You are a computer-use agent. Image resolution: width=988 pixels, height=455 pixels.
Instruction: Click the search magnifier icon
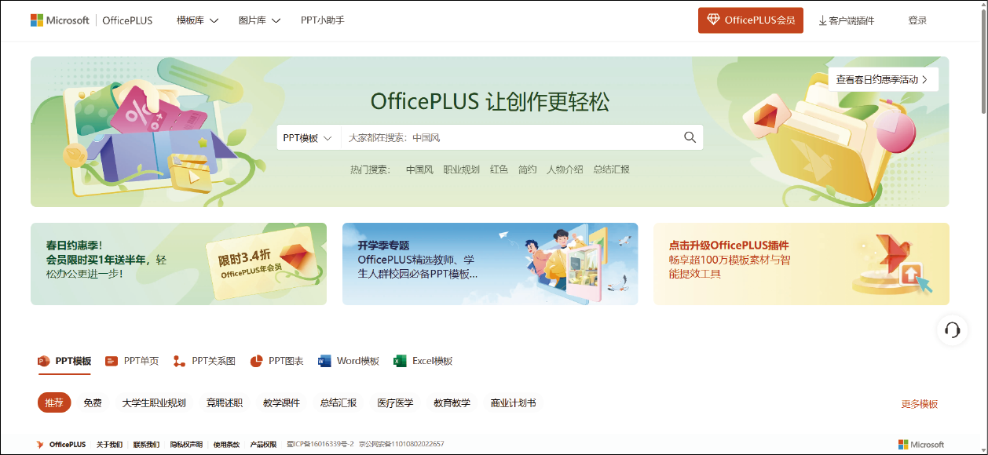[x=690, y=137]
